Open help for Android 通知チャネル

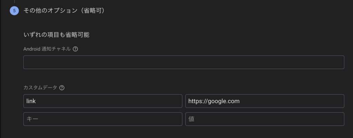[x=75, y=49]
